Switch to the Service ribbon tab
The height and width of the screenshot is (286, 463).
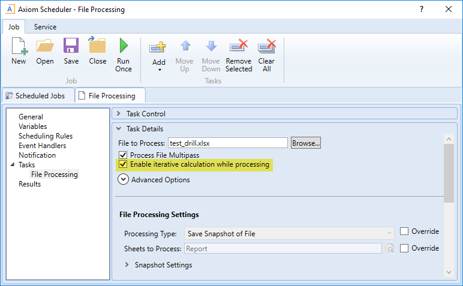click(45, 27)
